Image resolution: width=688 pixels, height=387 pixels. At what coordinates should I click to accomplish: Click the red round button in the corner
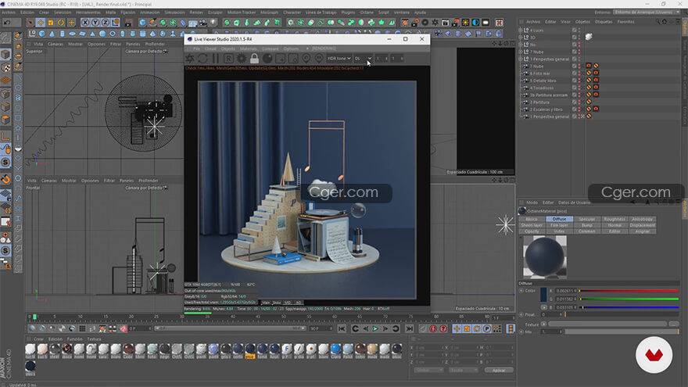[x=654, y=355]
